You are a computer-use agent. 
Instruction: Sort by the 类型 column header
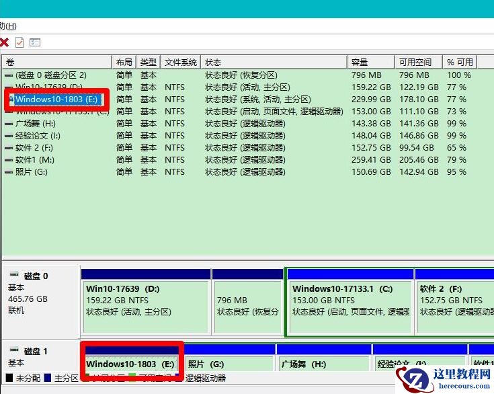(x=149, y=62)
